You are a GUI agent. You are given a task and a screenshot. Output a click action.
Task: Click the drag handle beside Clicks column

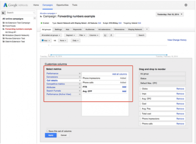pos(140,89)
